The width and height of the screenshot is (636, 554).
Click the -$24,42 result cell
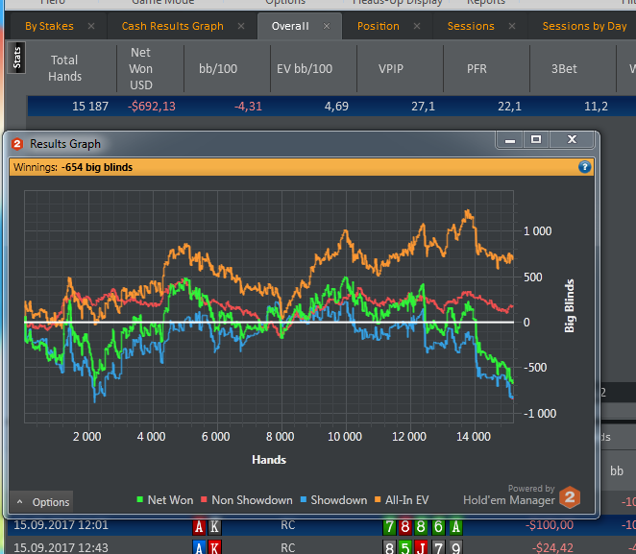552,548
